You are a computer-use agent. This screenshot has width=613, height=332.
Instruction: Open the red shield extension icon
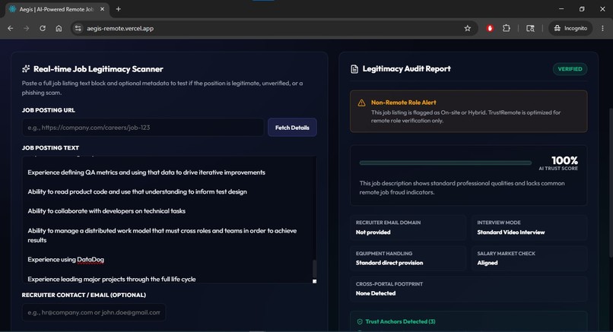[x=490, y=28]
